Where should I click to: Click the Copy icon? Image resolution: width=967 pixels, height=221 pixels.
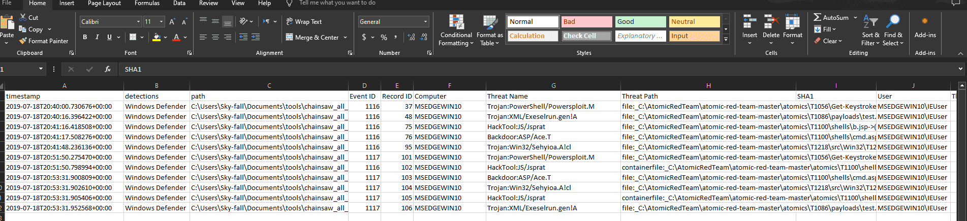point(23,29)
